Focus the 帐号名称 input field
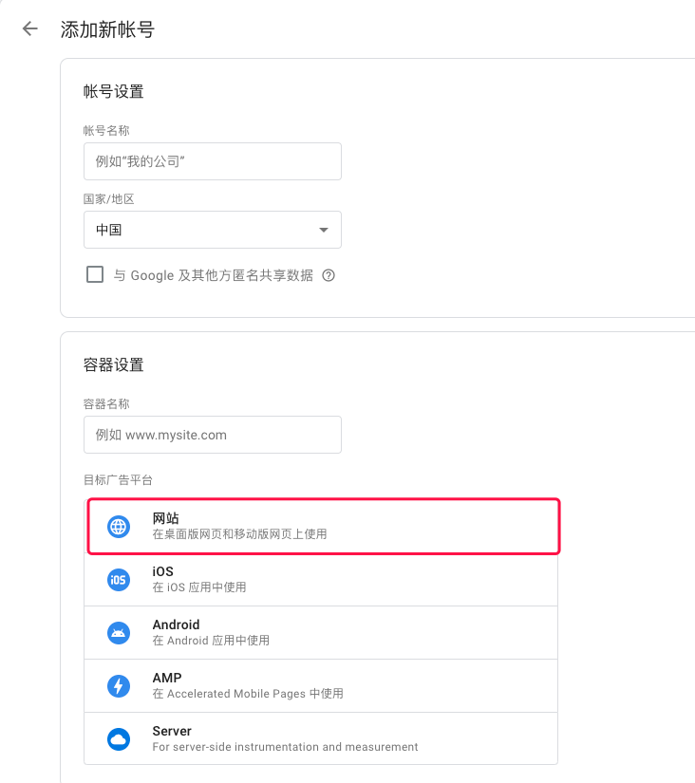This screenshot has height=783, width=695. (213, 161)
